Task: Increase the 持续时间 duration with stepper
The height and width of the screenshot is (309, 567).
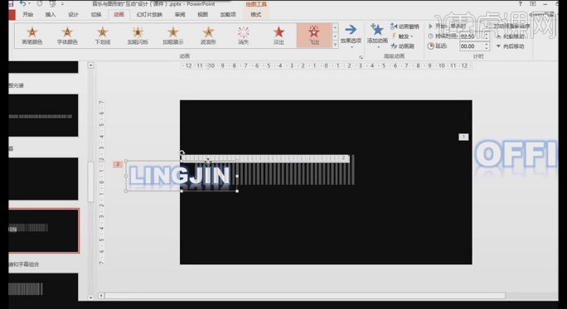Action: (x=487, y=34)
